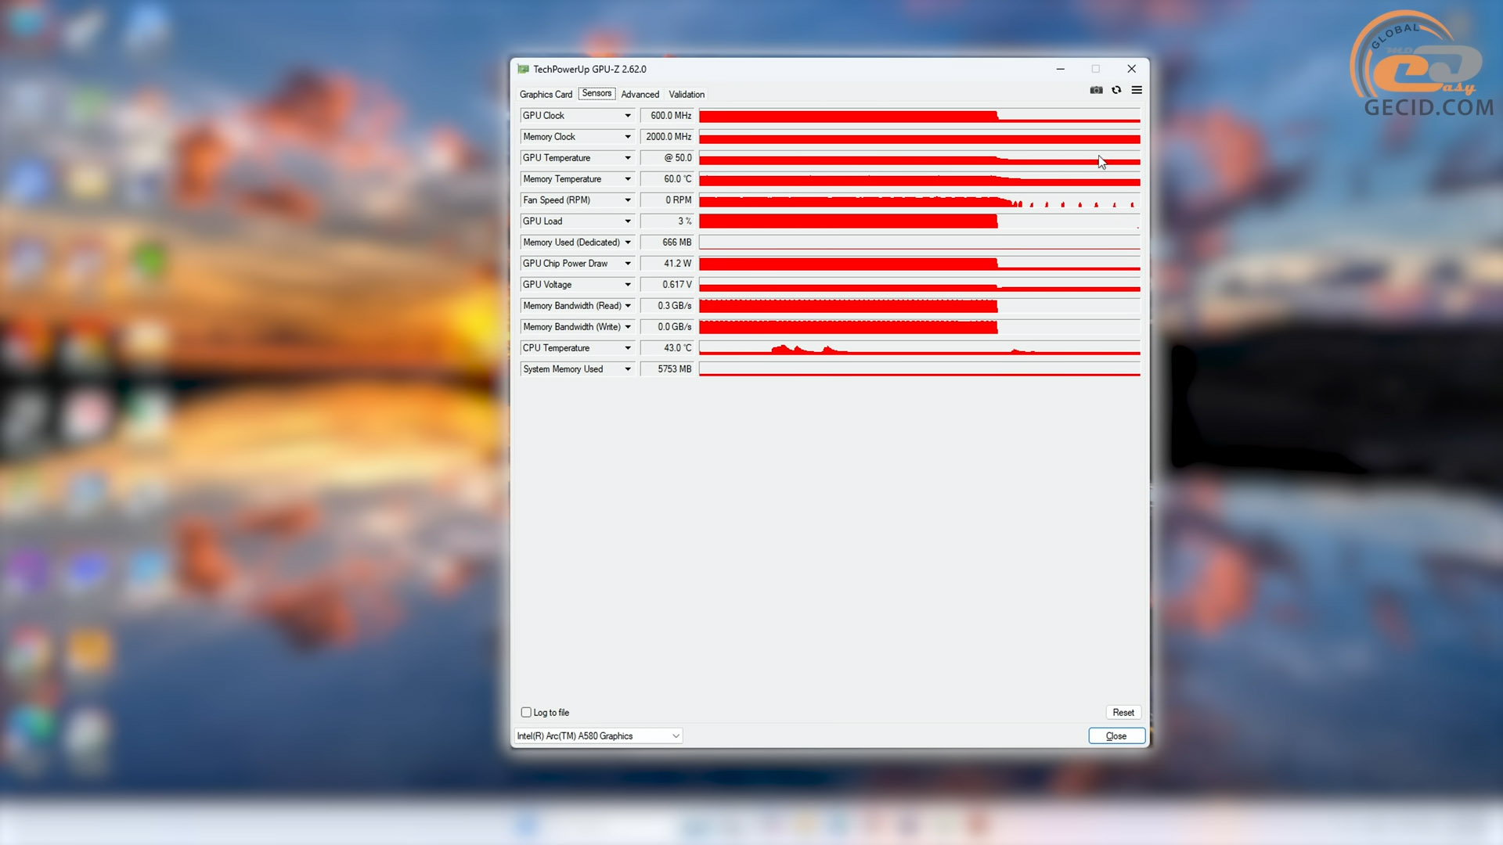
Task: Switch to the Graphics Card tab
Action: (546, 94)
